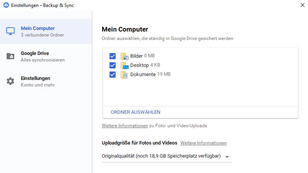Select the Mein Computer tab
The image size is (308, 173).
tap(42, 31)
